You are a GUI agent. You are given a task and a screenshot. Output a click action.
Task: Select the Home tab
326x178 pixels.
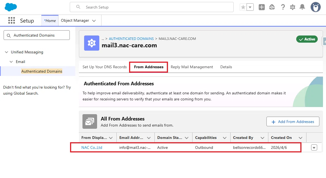(50, 21)
